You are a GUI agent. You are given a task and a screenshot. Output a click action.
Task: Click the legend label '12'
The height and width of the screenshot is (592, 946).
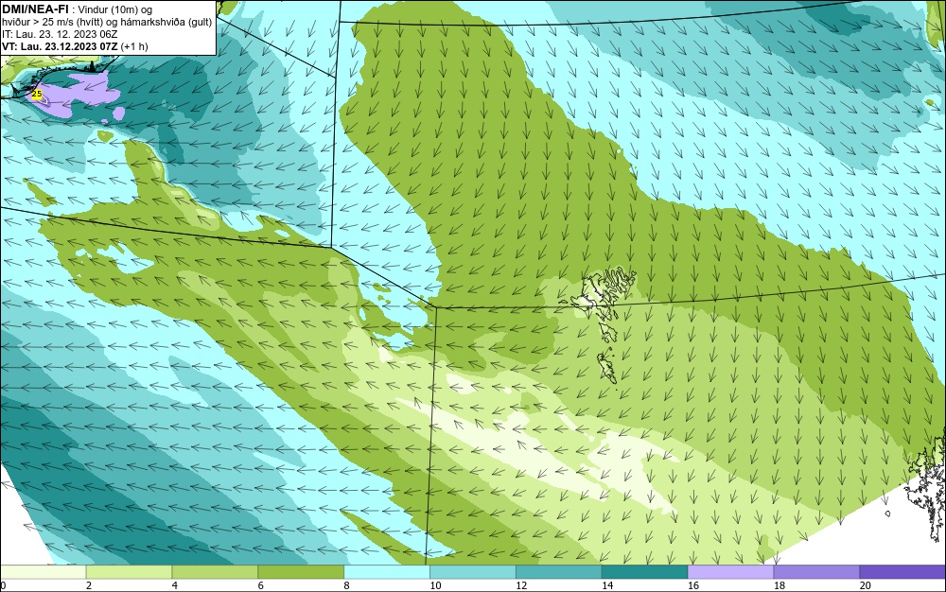click(521, 585)
